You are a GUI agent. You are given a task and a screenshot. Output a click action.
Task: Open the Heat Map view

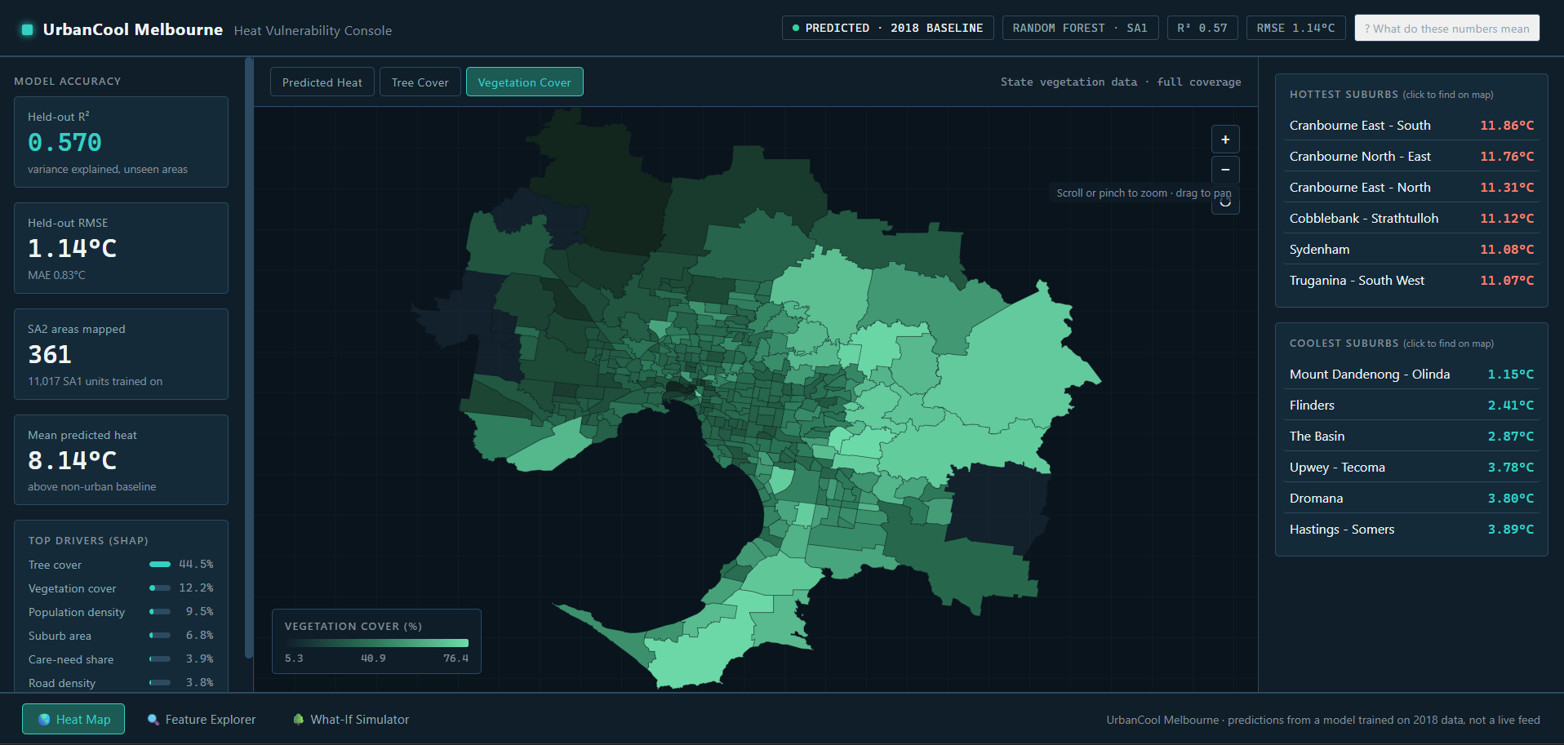tap(73, 719)
